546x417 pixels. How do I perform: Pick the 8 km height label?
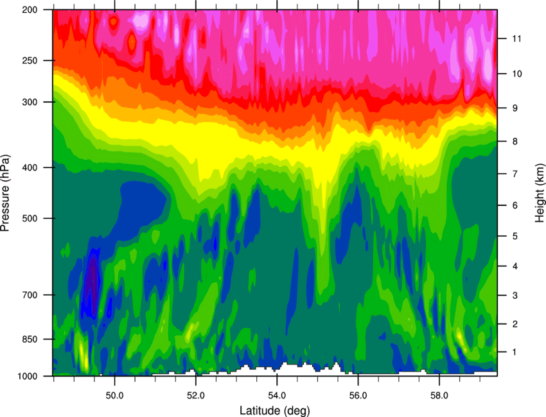pyautogui.click(x=515, y=141)
